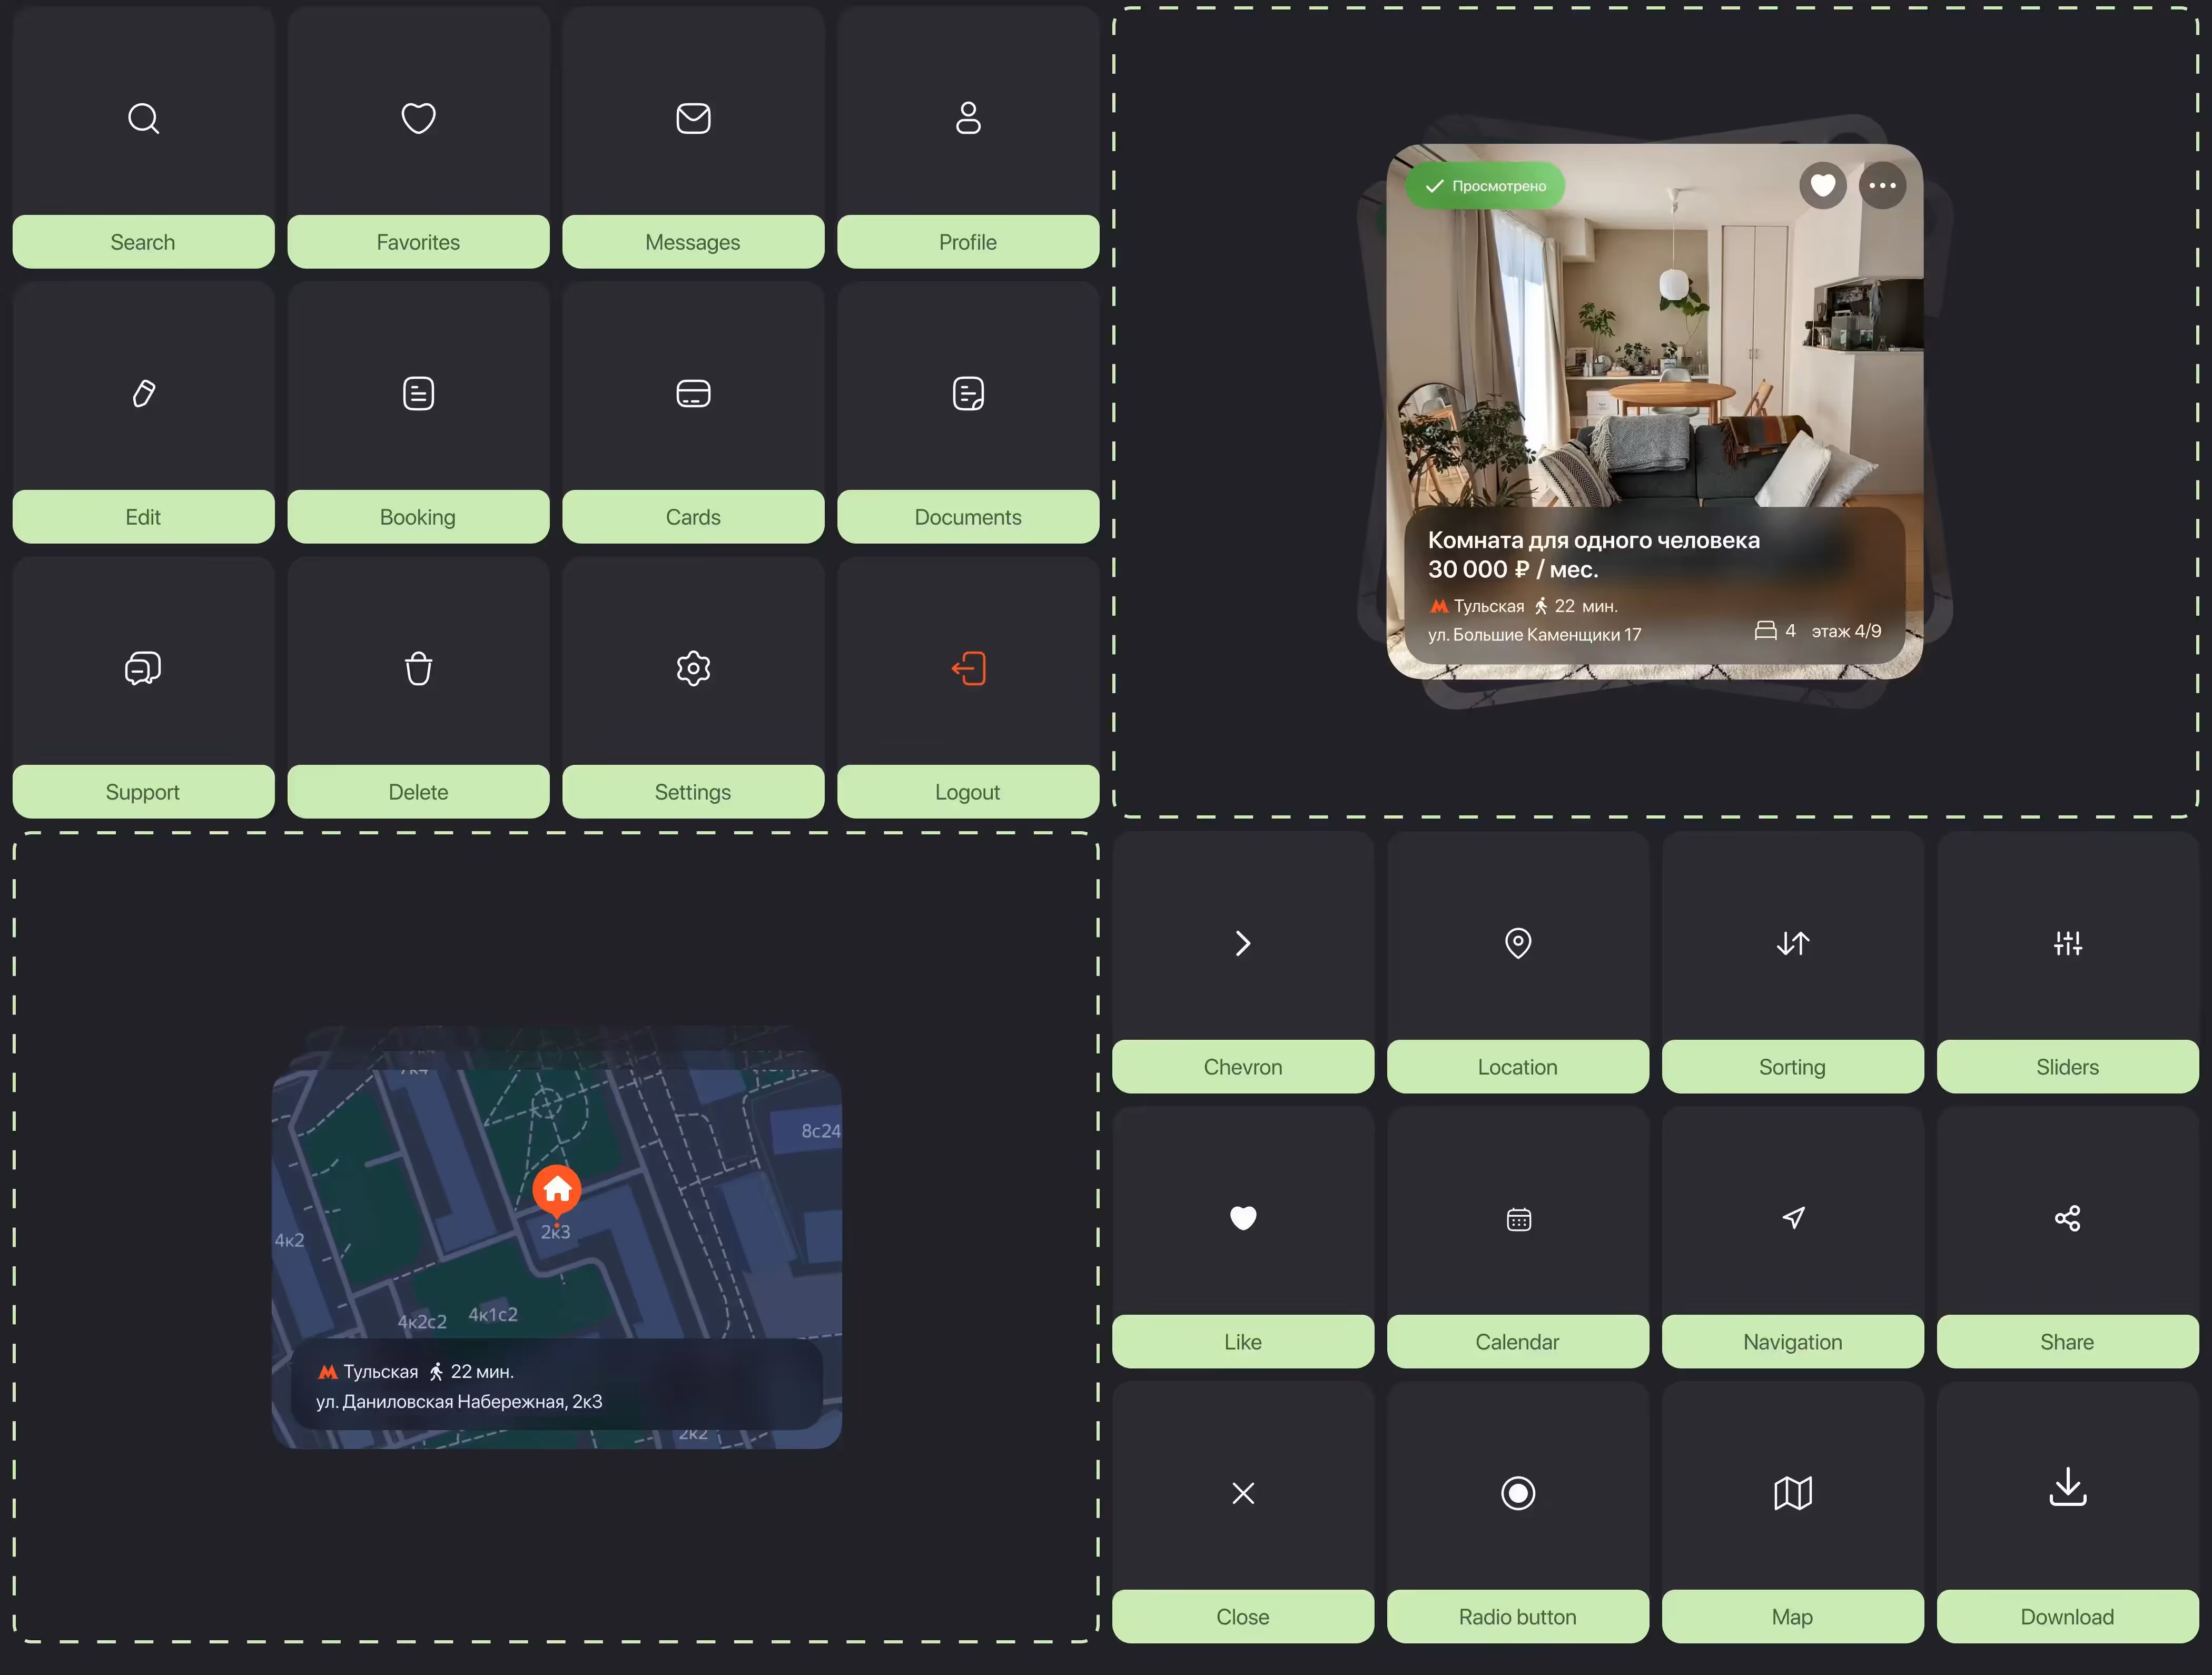Screen dimensions: 2212x1675
Task: Click the Radio button green label
Action: pos(1518,1617)
